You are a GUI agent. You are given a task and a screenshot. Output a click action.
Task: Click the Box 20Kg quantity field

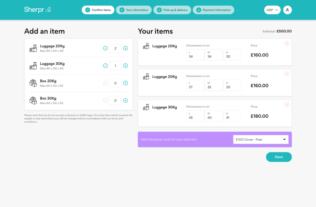115,83
